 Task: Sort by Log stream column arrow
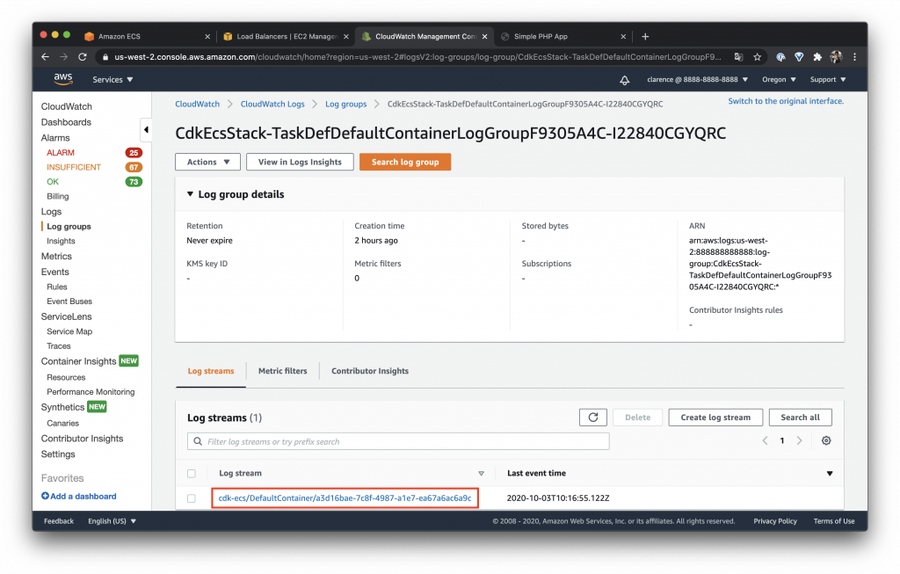pos(481,474)
